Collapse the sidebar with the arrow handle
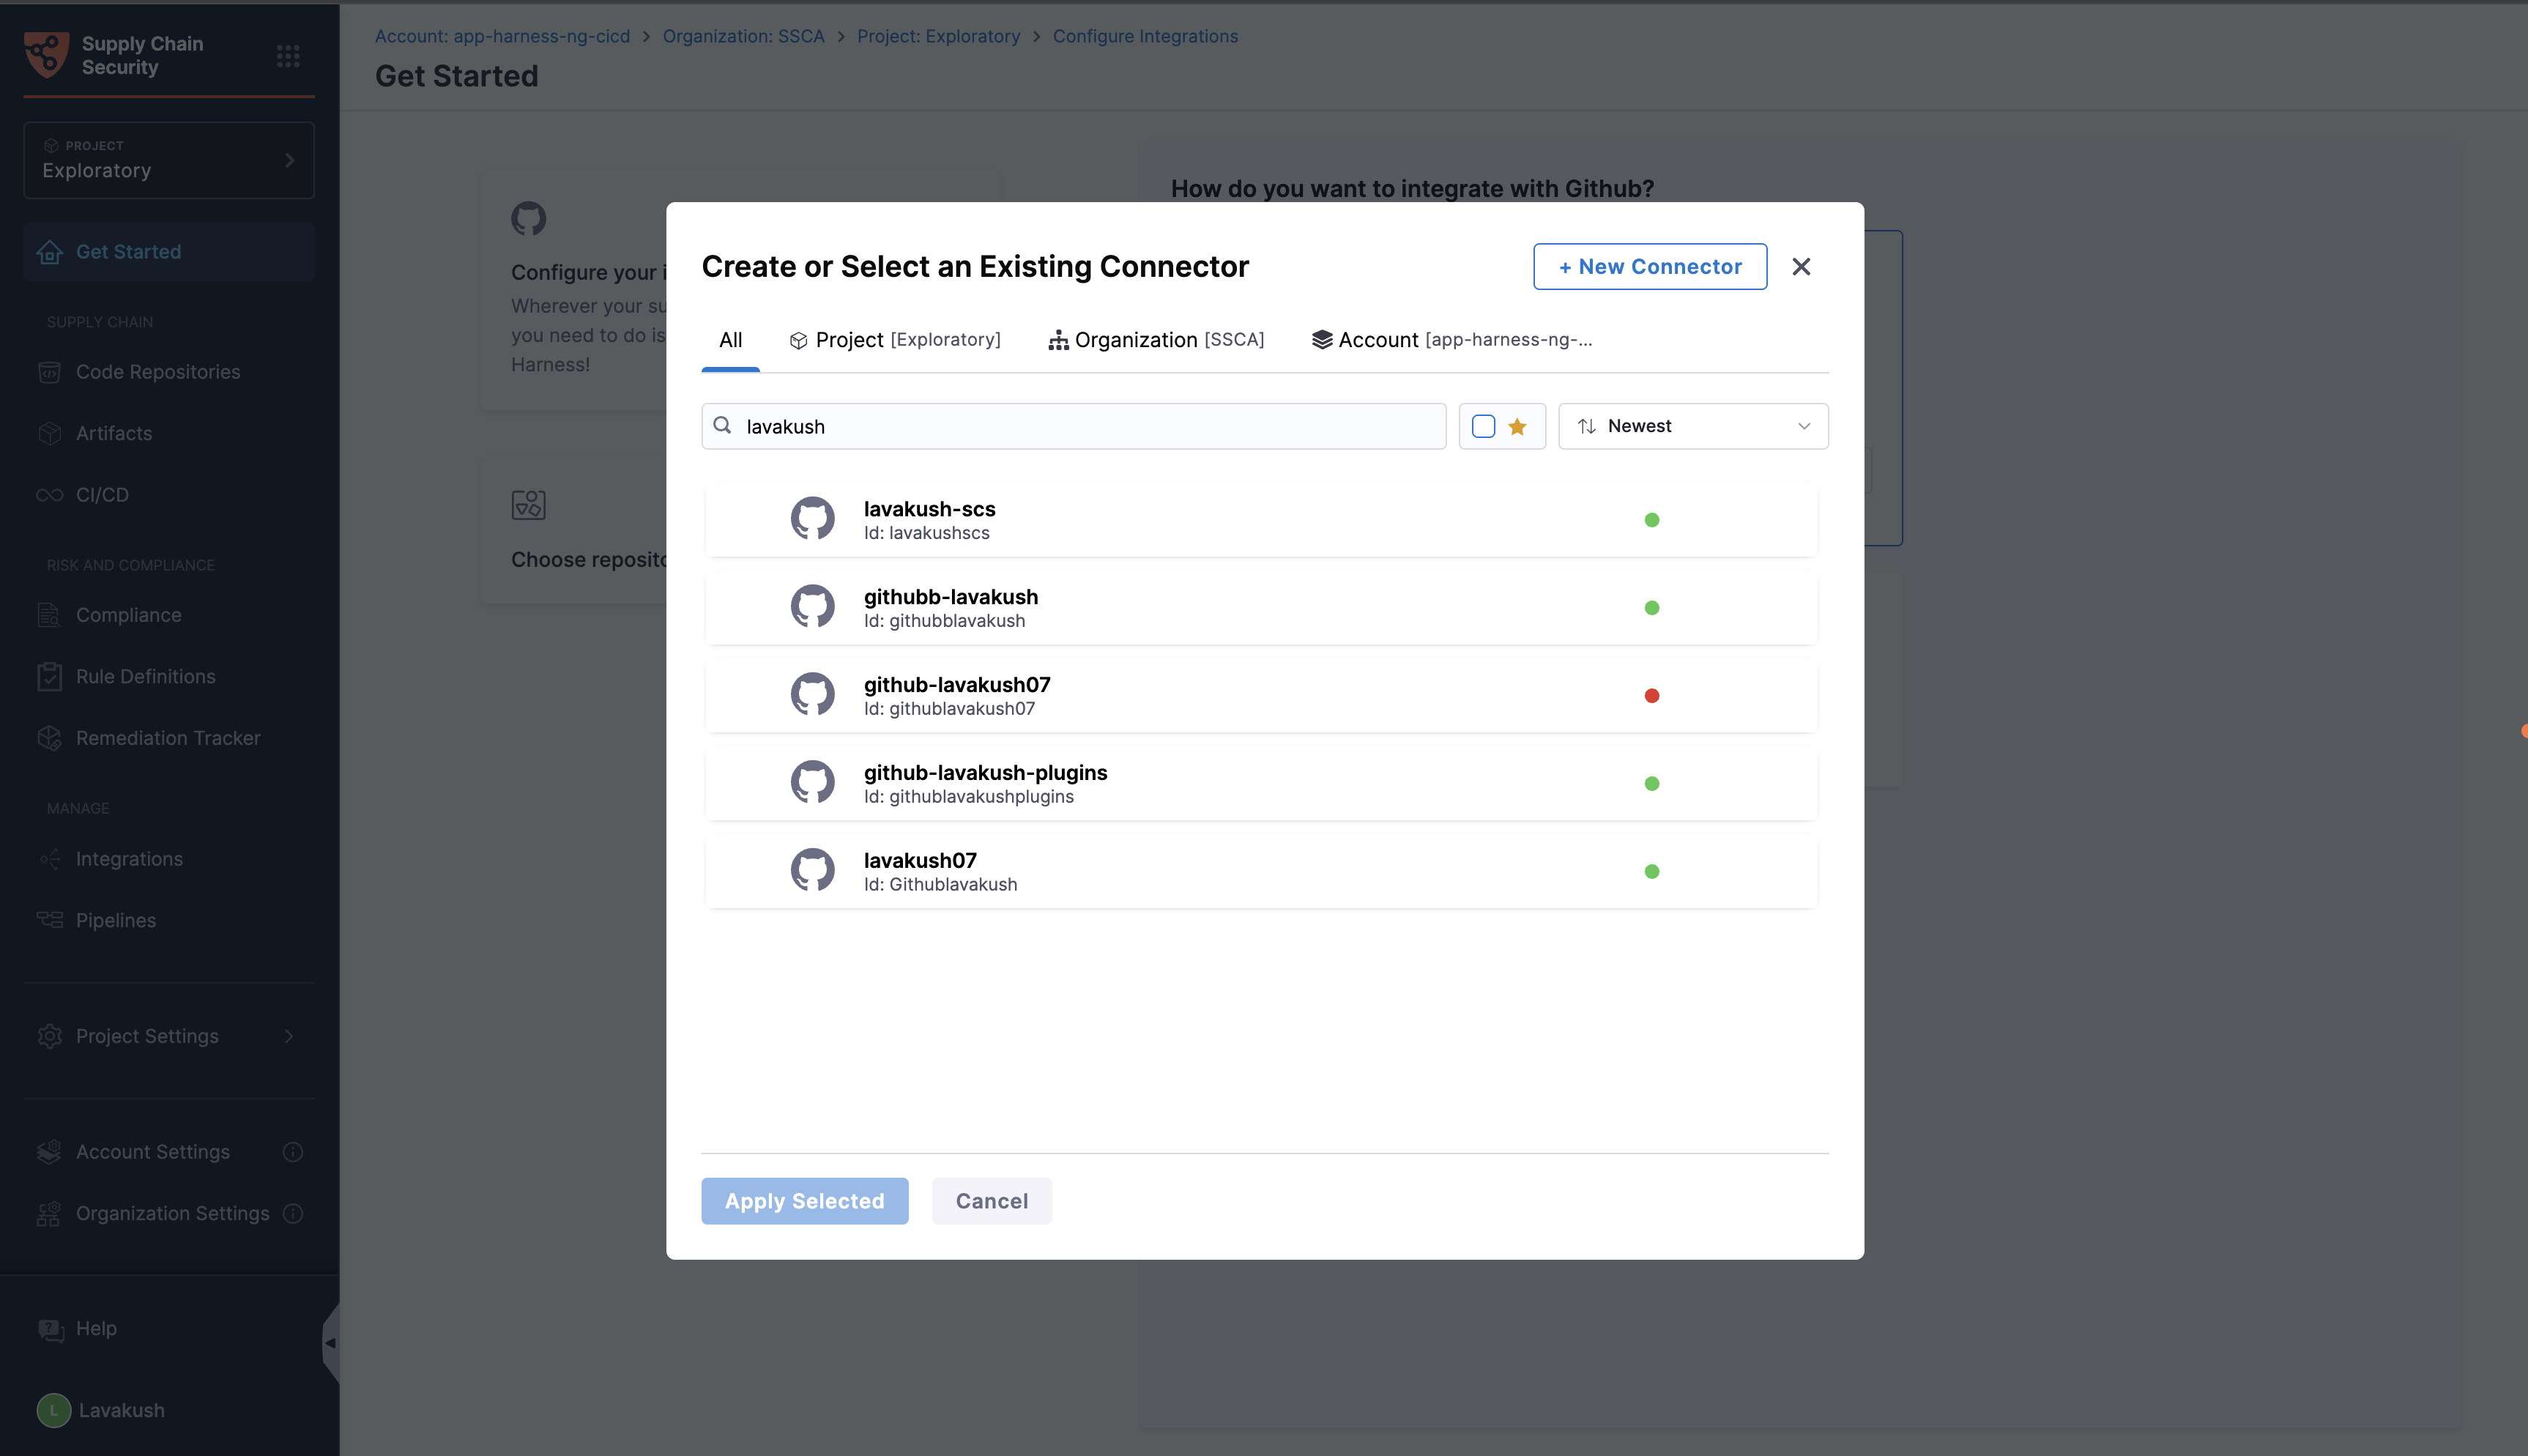 [331, 1343]
